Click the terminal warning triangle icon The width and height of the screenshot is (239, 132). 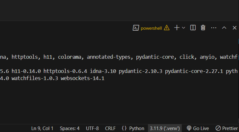(167, 28)
